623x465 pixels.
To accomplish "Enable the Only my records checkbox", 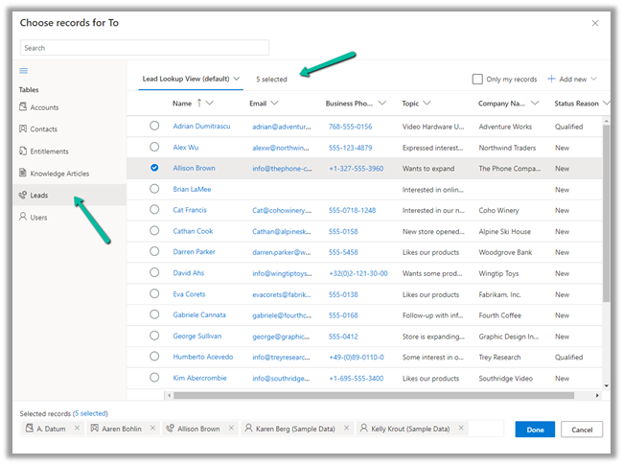I will click(x=477, y=80).
